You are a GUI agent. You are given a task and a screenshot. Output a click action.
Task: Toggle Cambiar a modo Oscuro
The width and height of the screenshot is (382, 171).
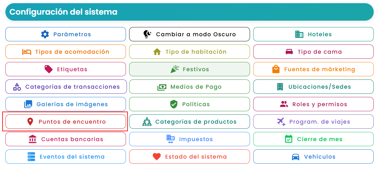[x=190, y=34]
